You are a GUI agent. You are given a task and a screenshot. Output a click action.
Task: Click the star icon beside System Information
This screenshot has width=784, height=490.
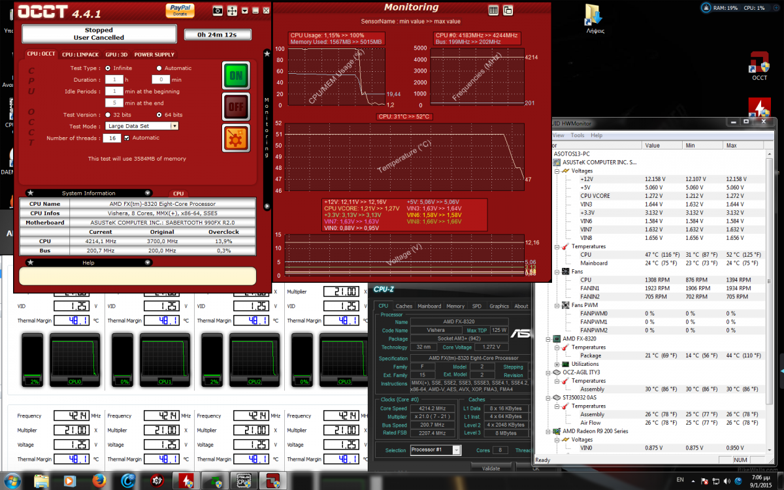(x=30, y=193)
